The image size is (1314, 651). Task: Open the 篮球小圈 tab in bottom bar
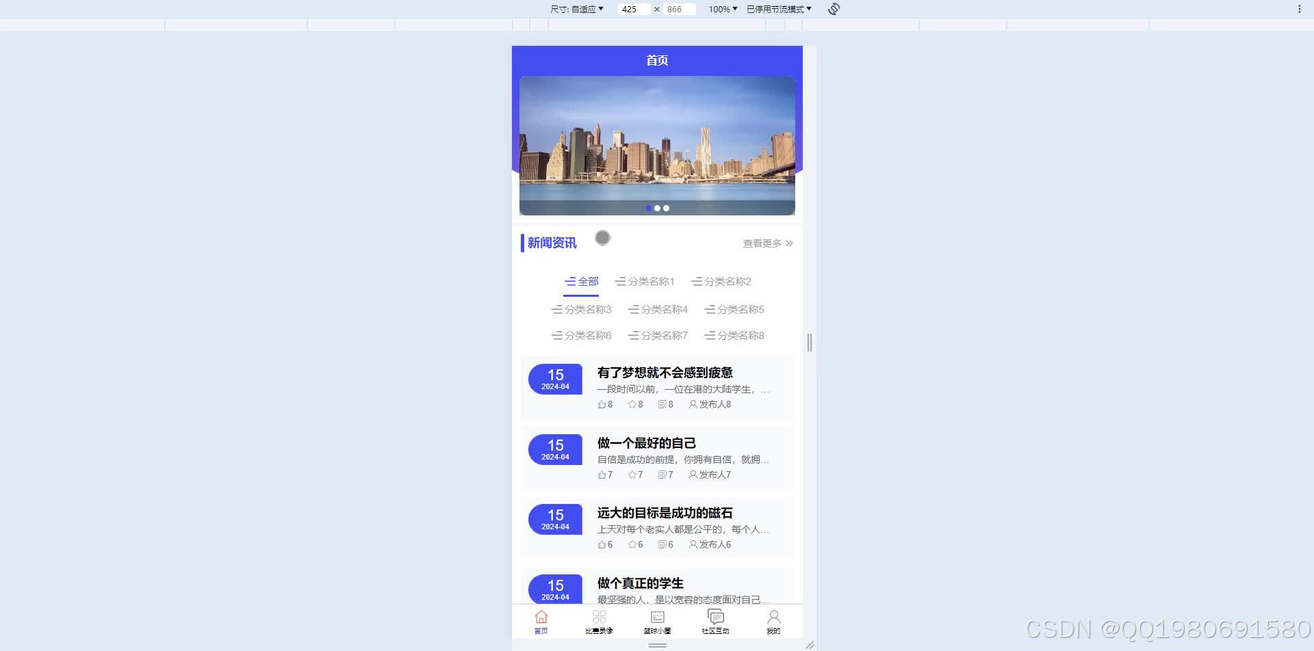pos(657,622)
